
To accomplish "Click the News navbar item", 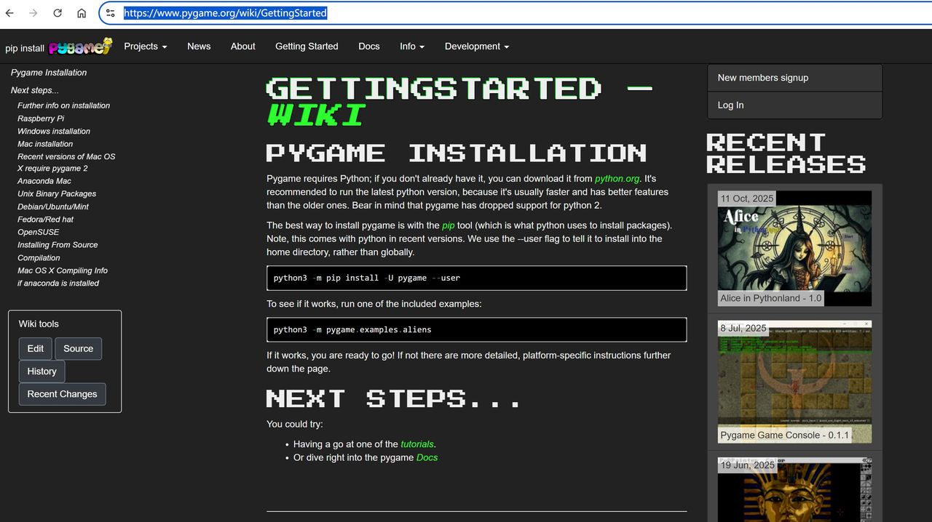I will click(x=199, y=47).
